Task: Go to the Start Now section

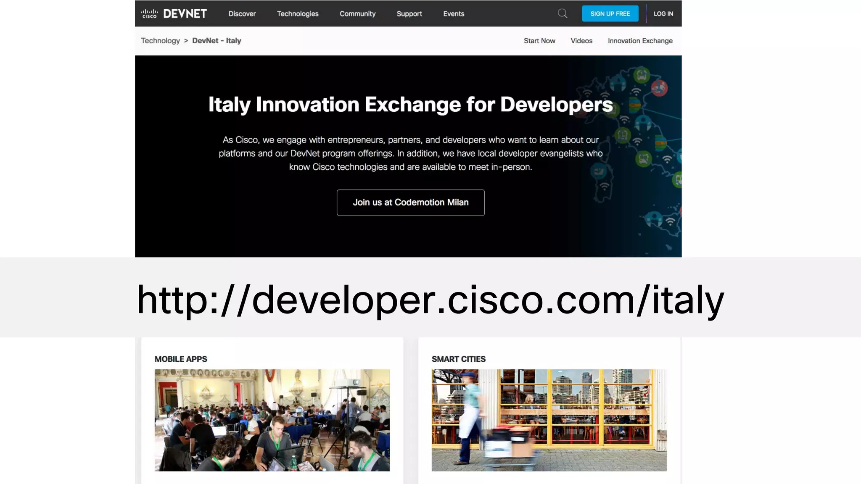Action: point(539,41)
